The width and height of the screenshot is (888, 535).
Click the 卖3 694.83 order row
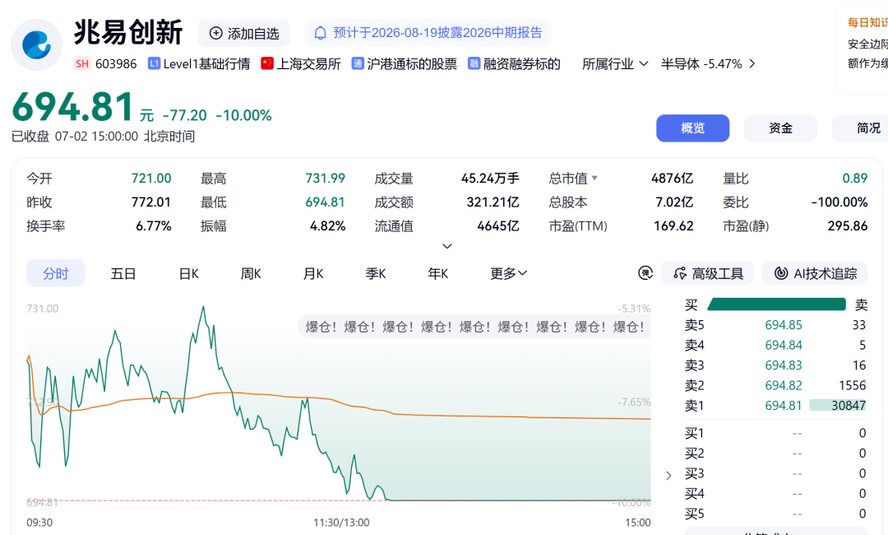[x=775, y=365]
